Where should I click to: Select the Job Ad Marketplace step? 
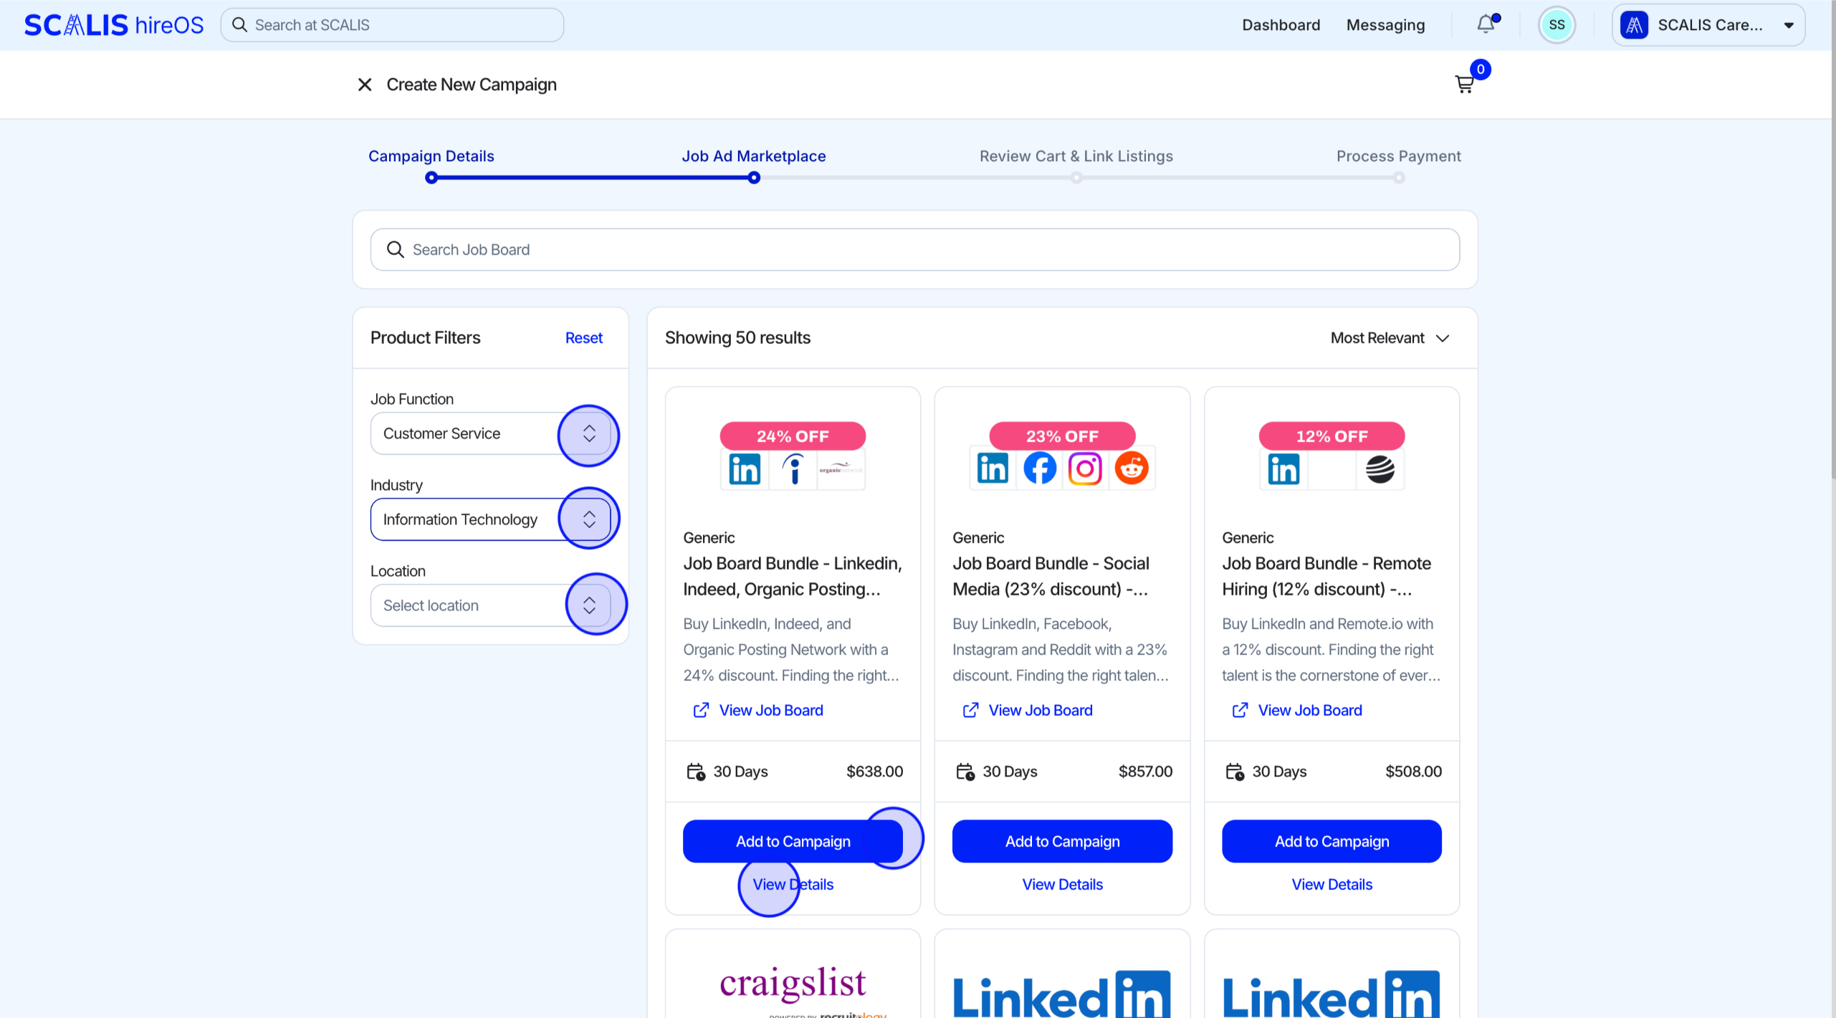click(x=753, y=156)
